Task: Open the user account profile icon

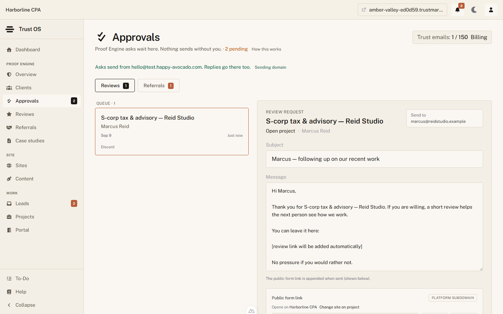Action: 491,10
